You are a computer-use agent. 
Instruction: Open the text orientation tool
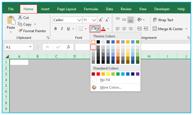pyautogui.click(x=140, y=20)
